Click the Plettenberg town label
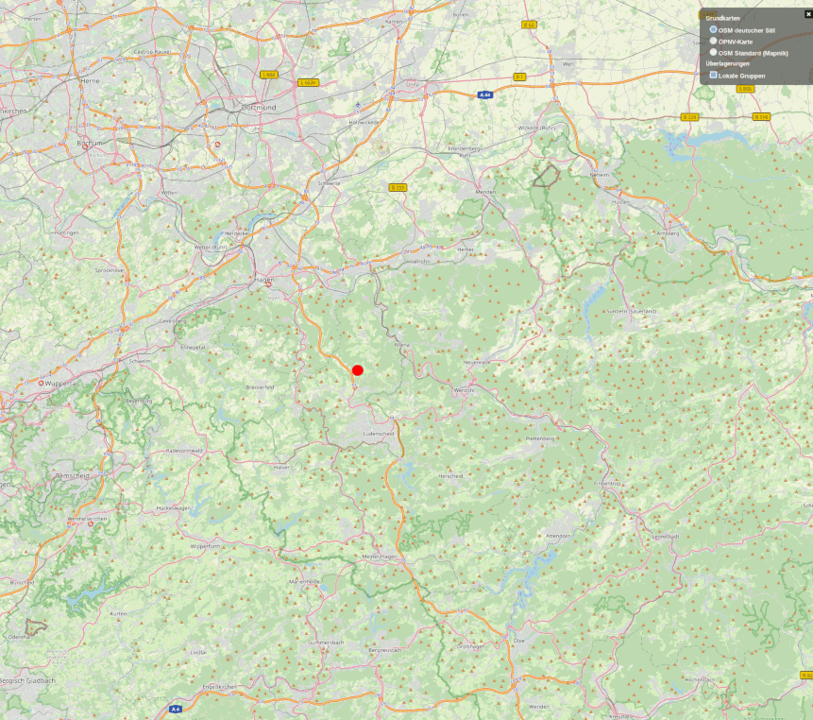 [540, 438]
